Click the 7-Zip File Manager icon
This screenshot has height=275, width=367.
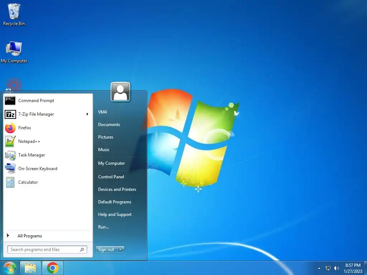[10, 114]
